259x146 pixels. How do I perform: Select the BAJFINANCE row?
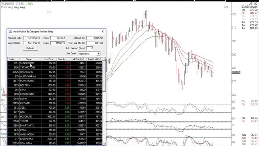pyautogui.click(x=55, y=139)
